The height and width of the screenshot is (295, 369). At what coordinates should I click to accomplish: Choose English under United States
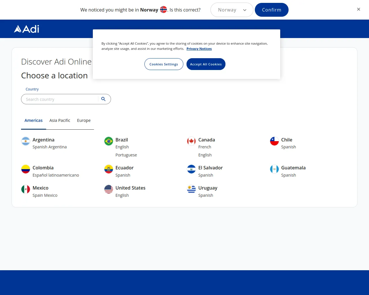point(122,195)
